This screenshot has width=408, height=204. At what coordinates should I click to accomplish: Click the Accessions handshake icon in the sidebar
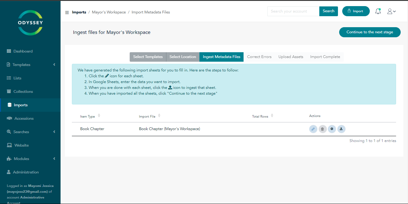pos(9,118)
